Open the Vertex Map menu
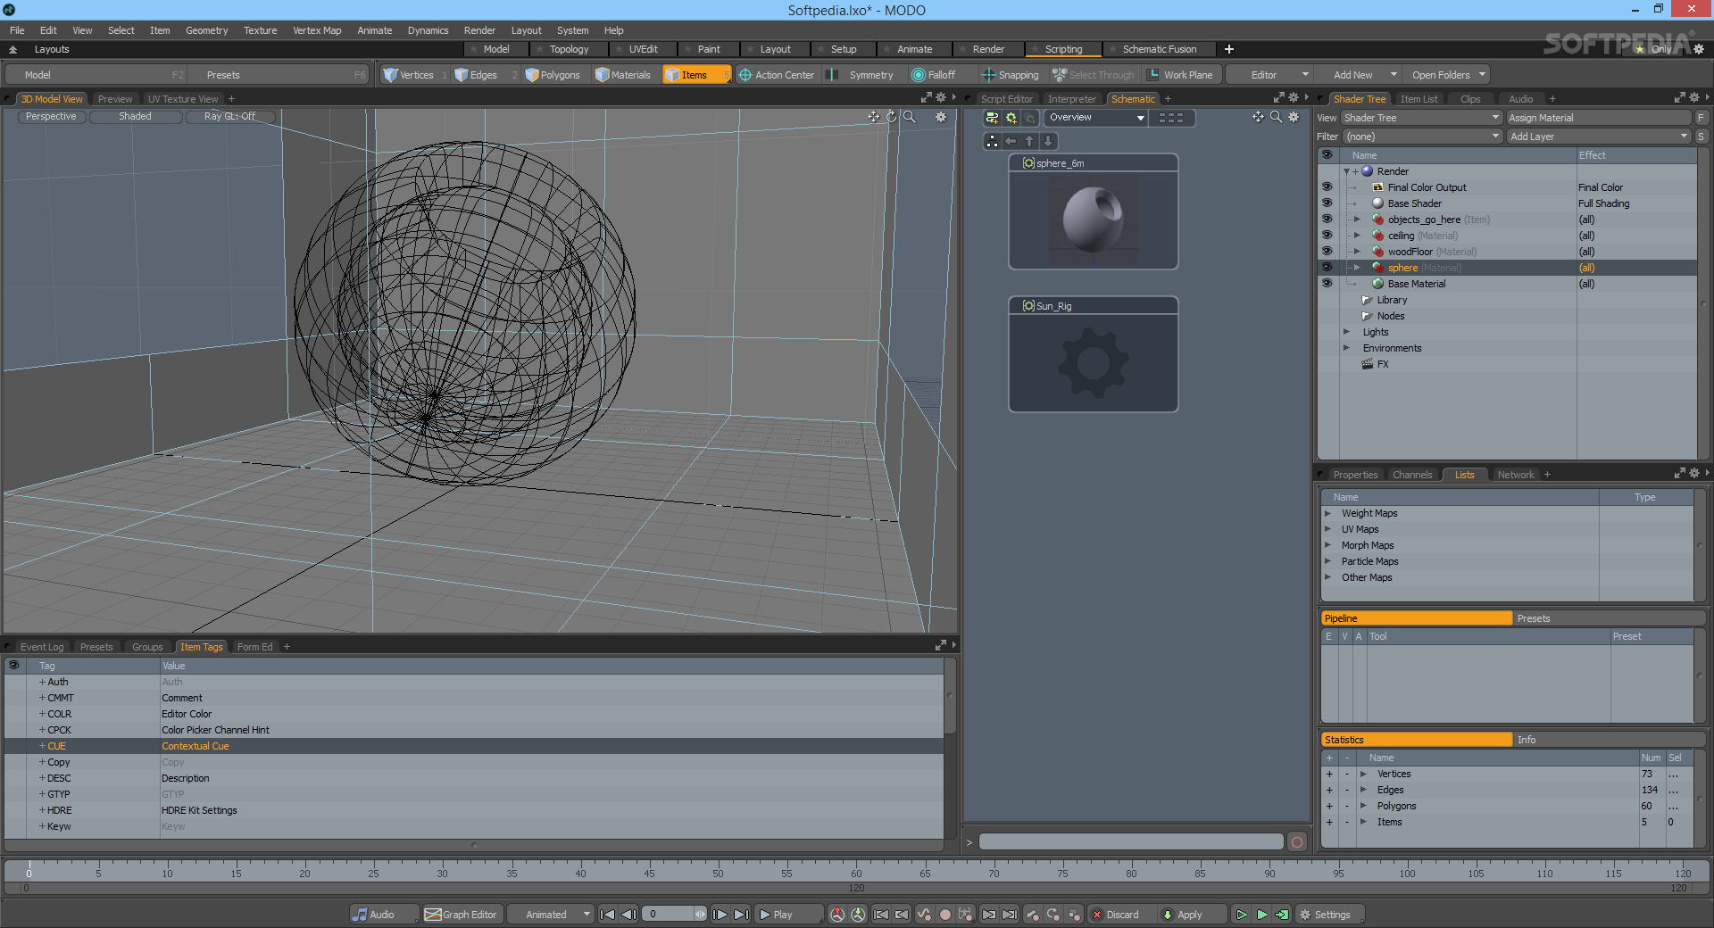Image resolution: width=1714 pixels, height=928 pixels. [317, 30]
